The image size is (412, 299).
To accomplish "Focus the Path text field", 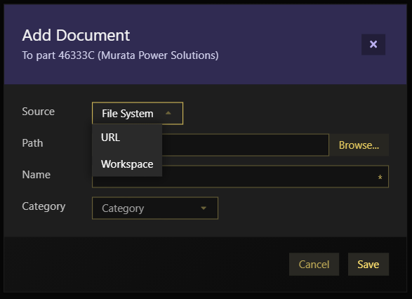I will pyautogui.click(x=245, y=145).
